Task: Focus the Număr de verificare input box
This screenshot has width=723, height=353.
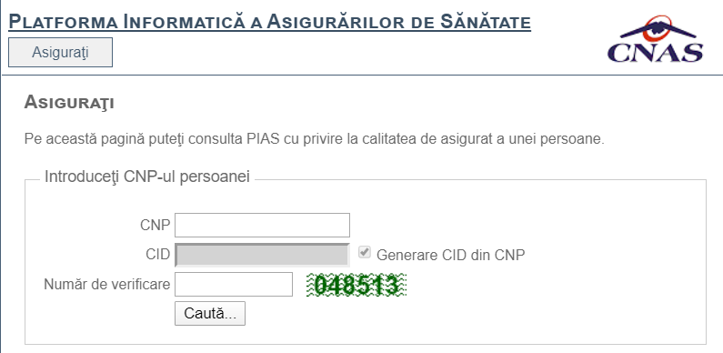Action: pyautogui.click(x=234, y=284)
